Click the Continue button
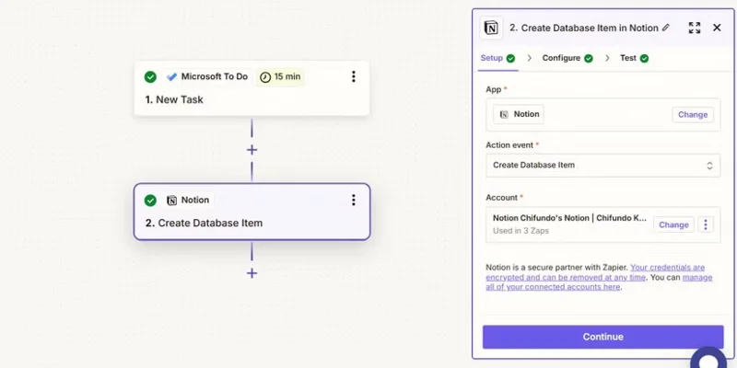 click(603, 337)
